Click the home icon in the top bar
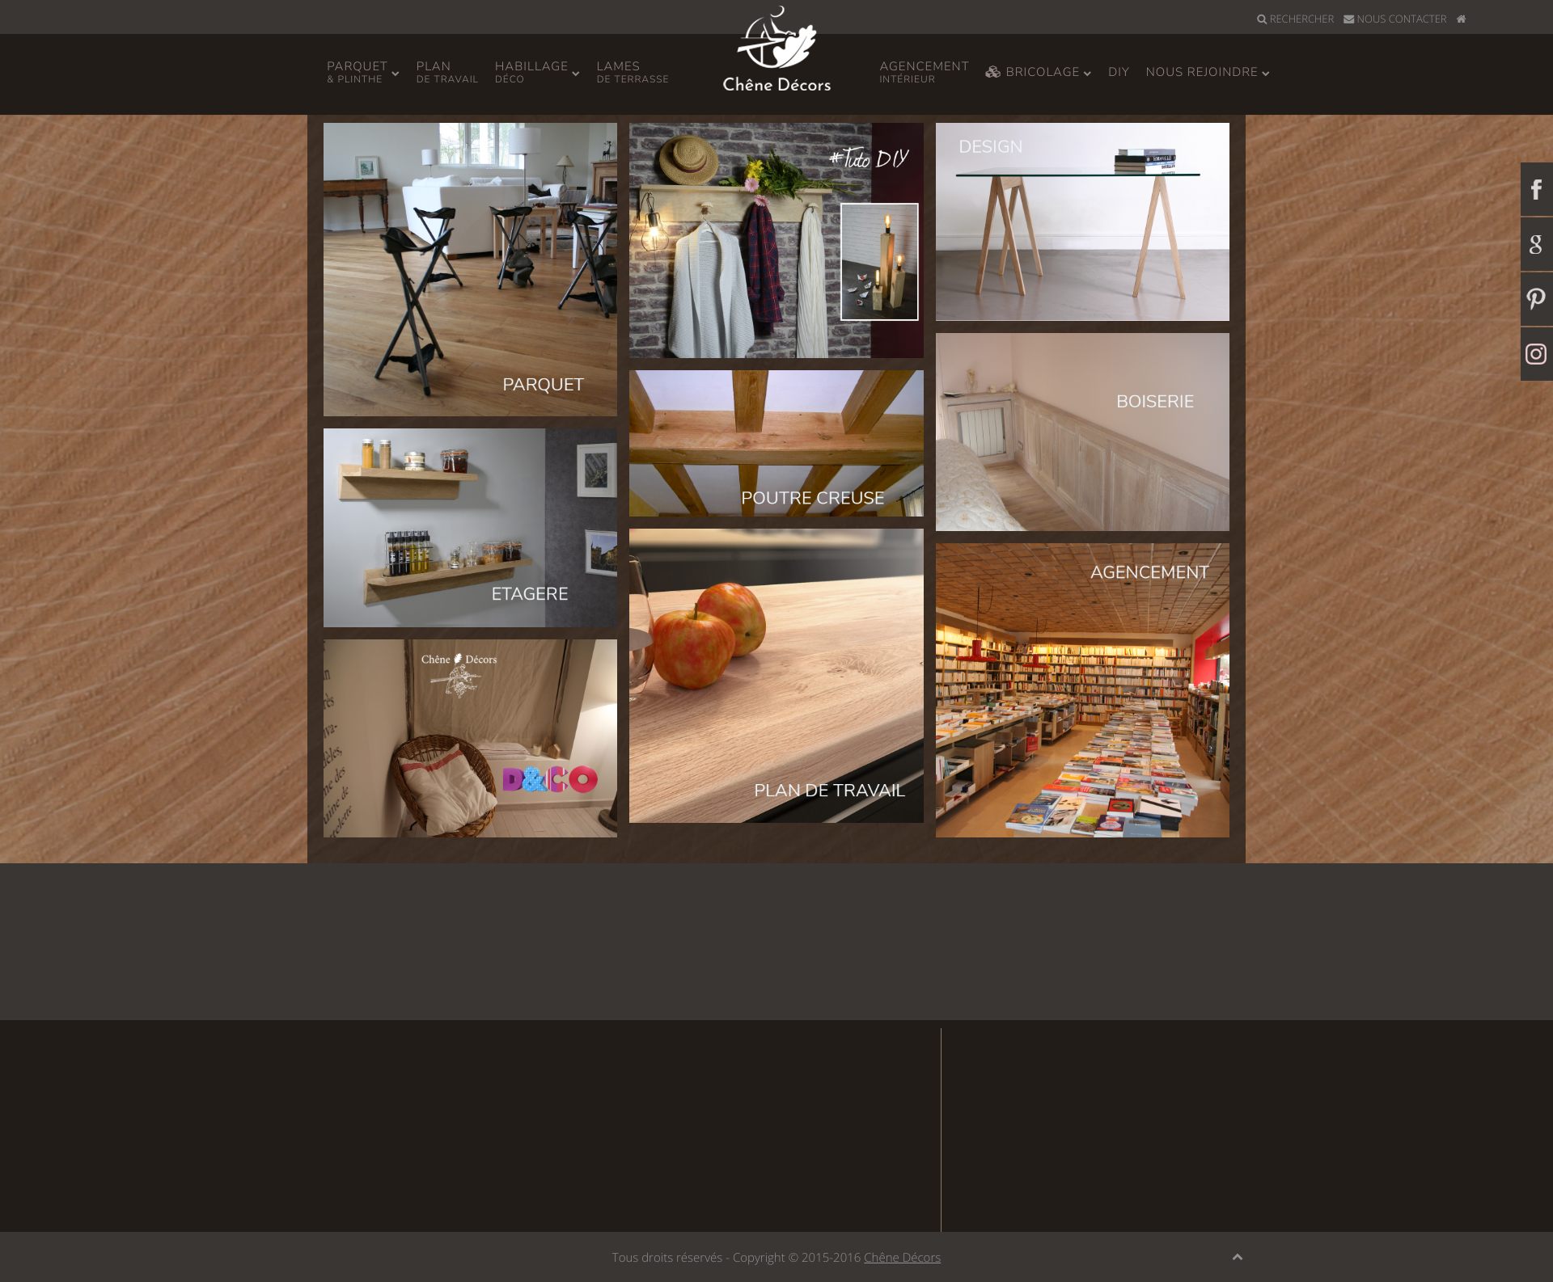The width and height of the screenshot is (1553, 1282). pos(1461,19)
